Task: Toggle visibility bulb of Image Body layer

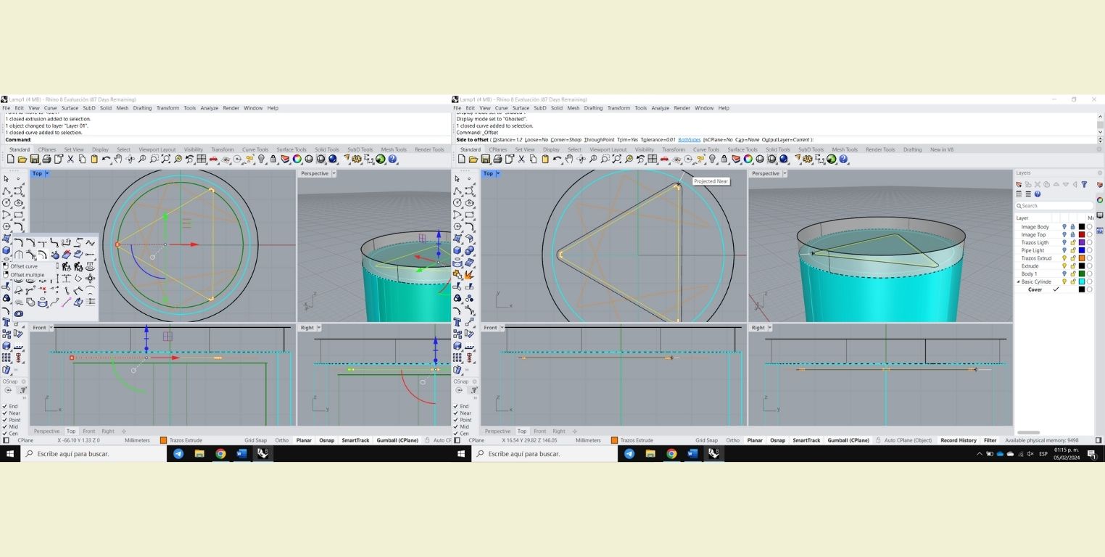Action: point(1064,227)
